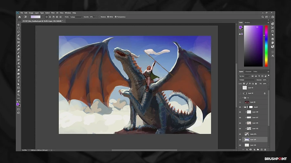Select the 251107_New_Feedback.psd document tab
Screen dimensions: 291x163
[x=43, y=21]
